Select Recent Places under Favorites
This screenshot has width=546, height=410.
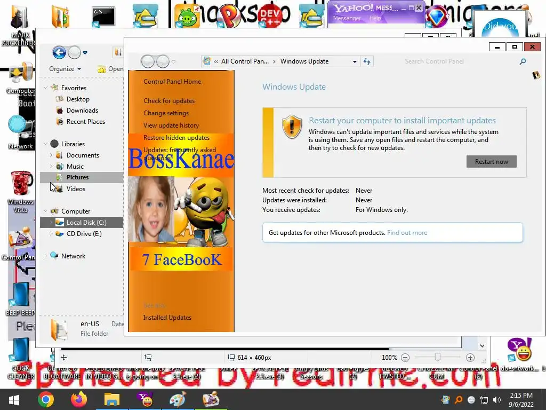pos(86,121)
